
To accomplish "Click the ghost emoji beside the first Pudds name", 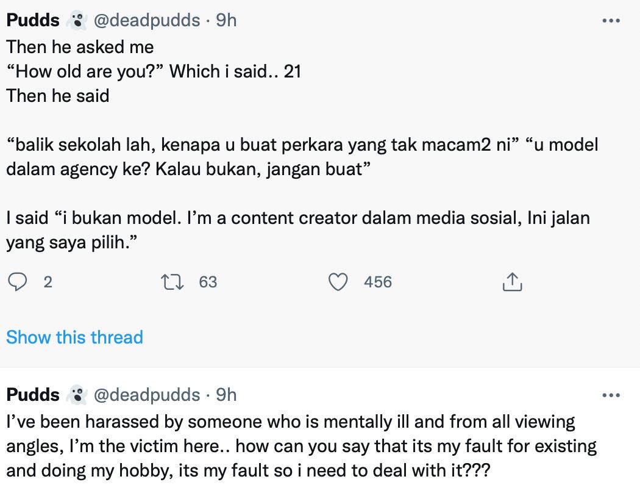I will (x=76, y=20).
